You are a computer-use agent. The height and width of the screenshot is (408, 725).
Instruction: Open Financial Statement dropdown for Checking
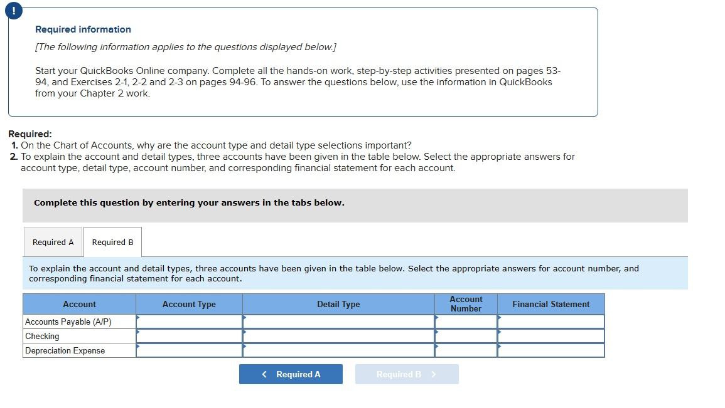pyautogui.click(x=550, y=336)
